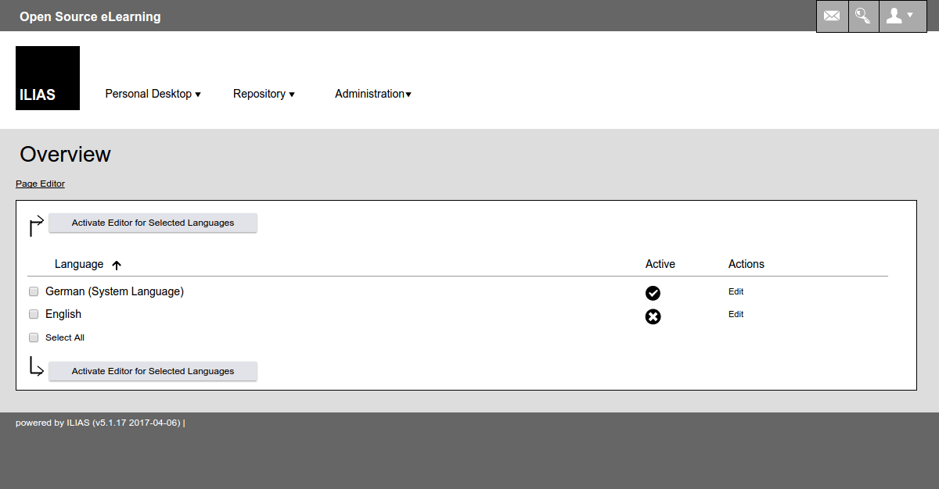Edit the English language row
Image resolution: width=939 pixels, height=489 pixels.
coord(736,314)
